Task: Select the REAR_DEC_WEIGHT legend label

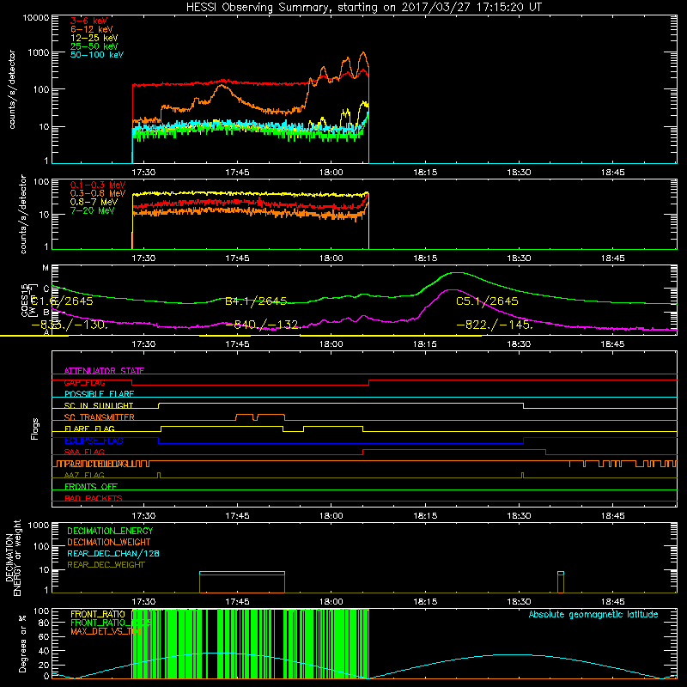Action: pos(106,565)
